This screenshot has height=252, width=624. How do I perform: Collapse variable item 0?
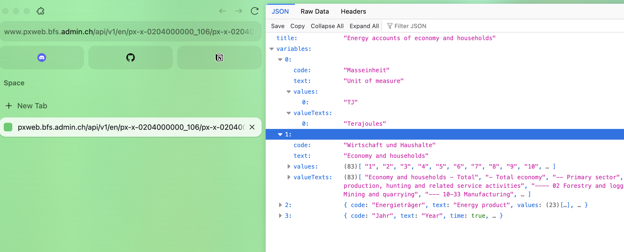[x=280, y=60]
